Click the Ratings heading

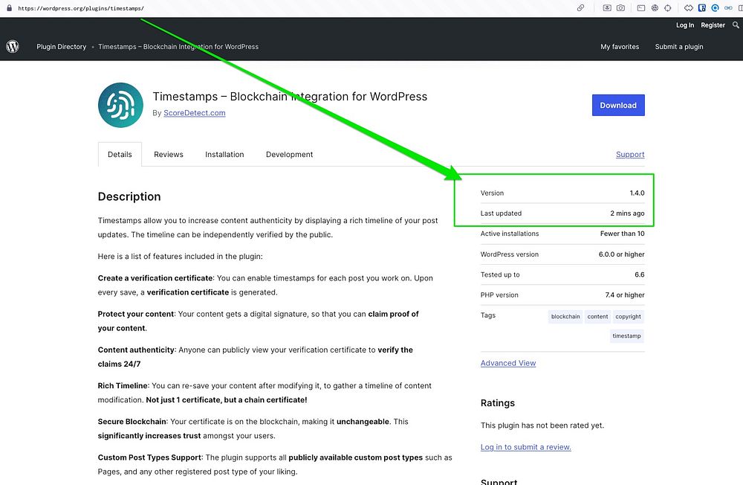coord(498,403)
